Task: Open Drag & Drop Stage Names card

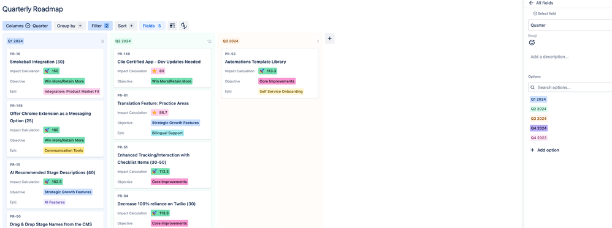Action: pyautogui.click(x=55, y=220)
